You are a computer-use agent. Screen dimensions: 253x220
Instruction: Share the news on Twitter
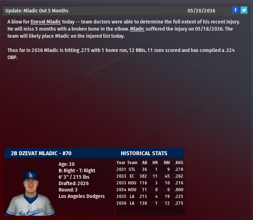click(x=244, y=10)
